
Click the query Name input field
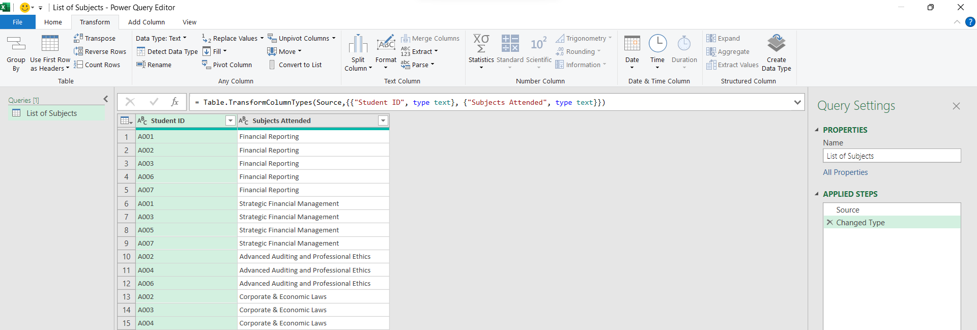892,156
